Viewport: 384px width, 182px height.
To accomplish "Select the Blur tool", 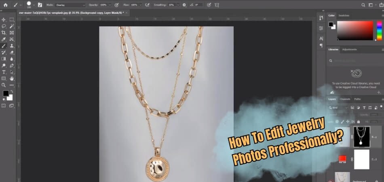I will click(11, 59).
